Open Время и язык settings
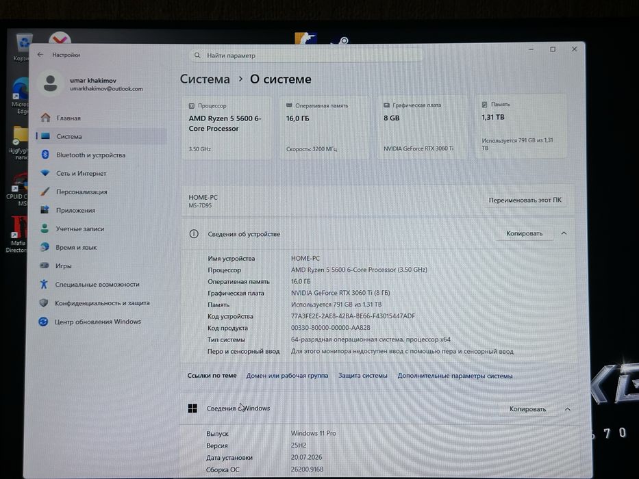639x479 pixels. click(101, 247)
